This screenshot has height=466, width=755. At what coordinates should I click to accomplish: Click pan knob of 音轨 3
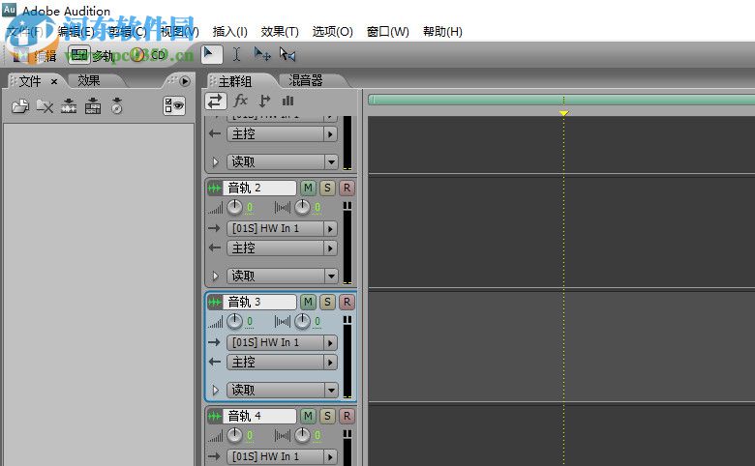pos(302,321)
